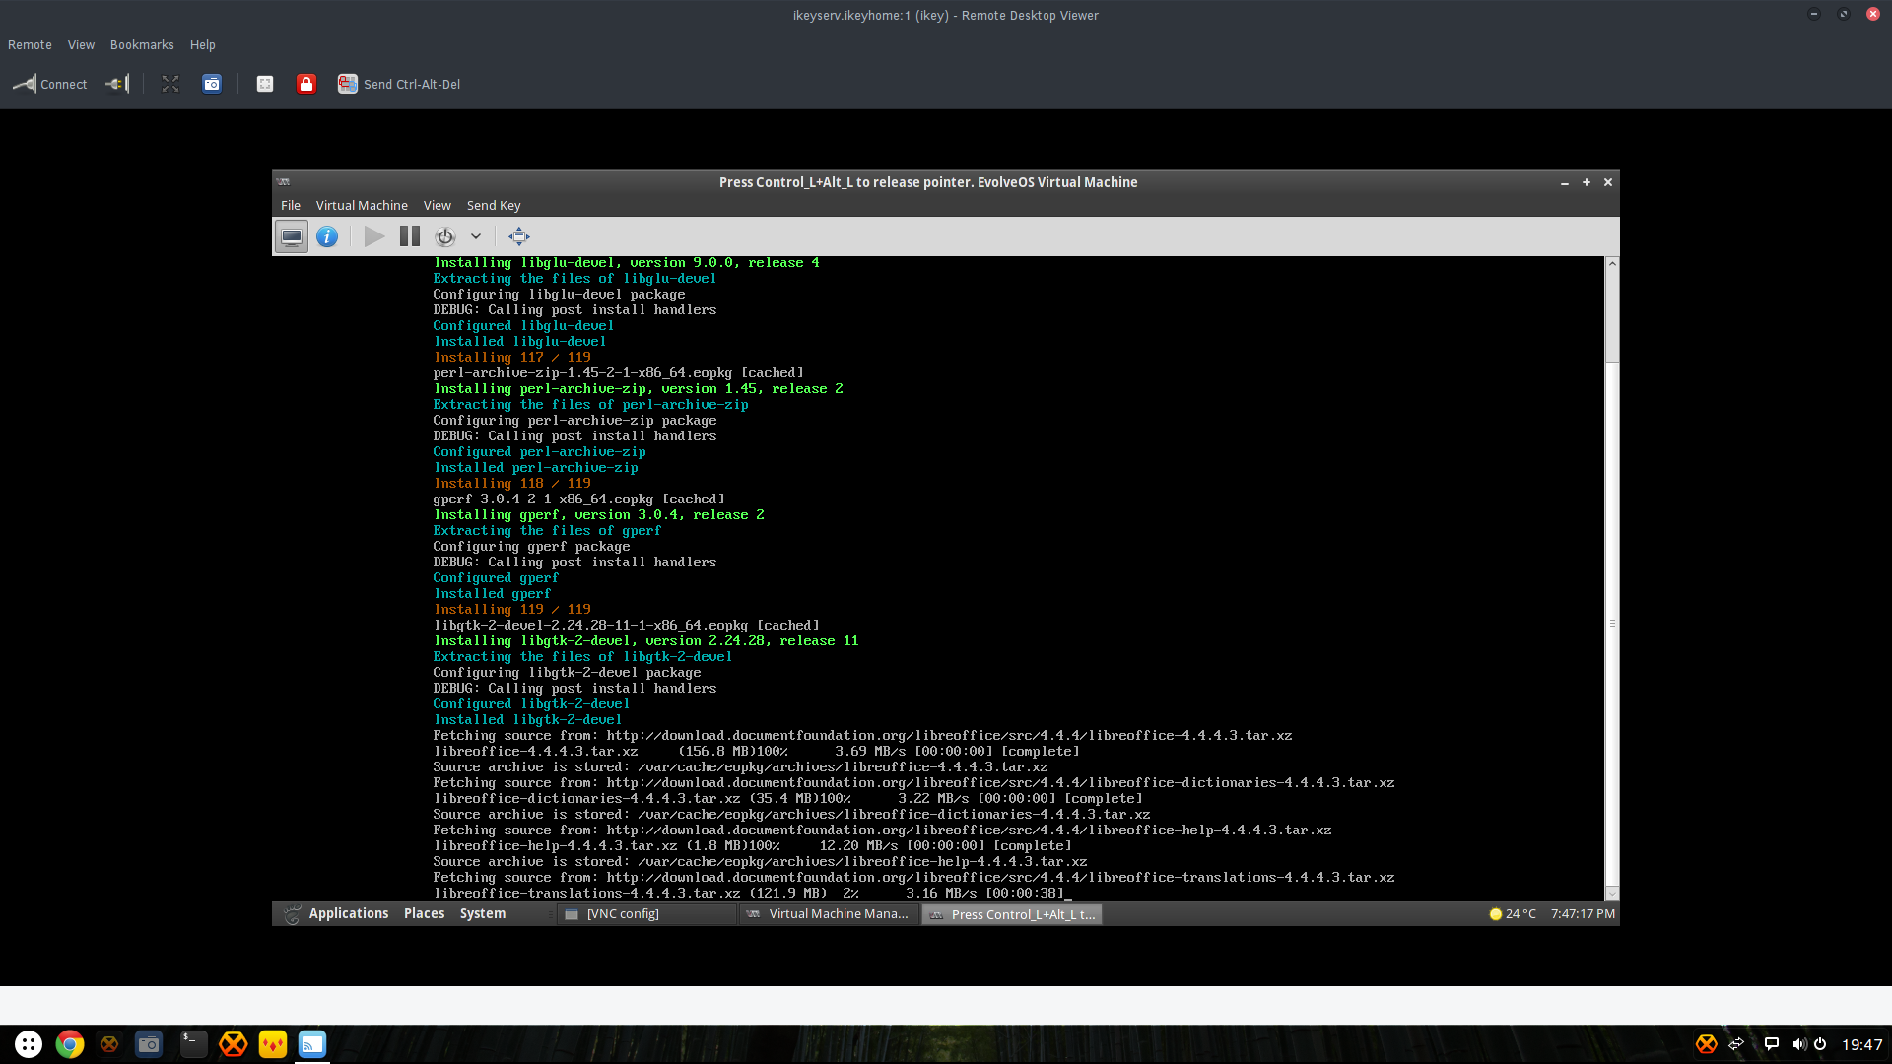This screenshot has height=1064, width=1892.
Task: Click the scroll-down arrow of the console scrollbar
Action: click(x=1612, y=894)
